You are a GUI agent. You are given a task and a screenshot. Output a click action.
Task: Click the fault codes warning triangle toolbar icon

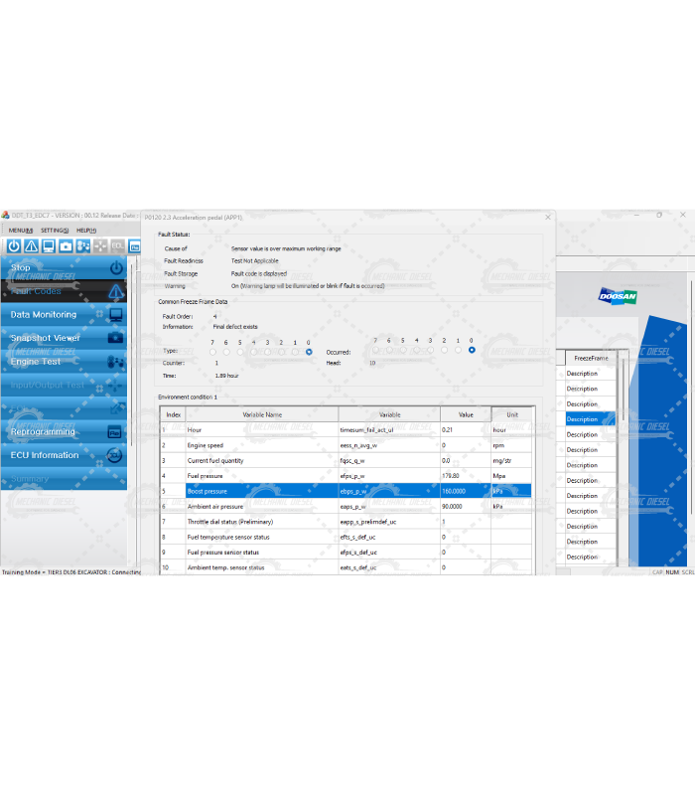pos(31,245)
